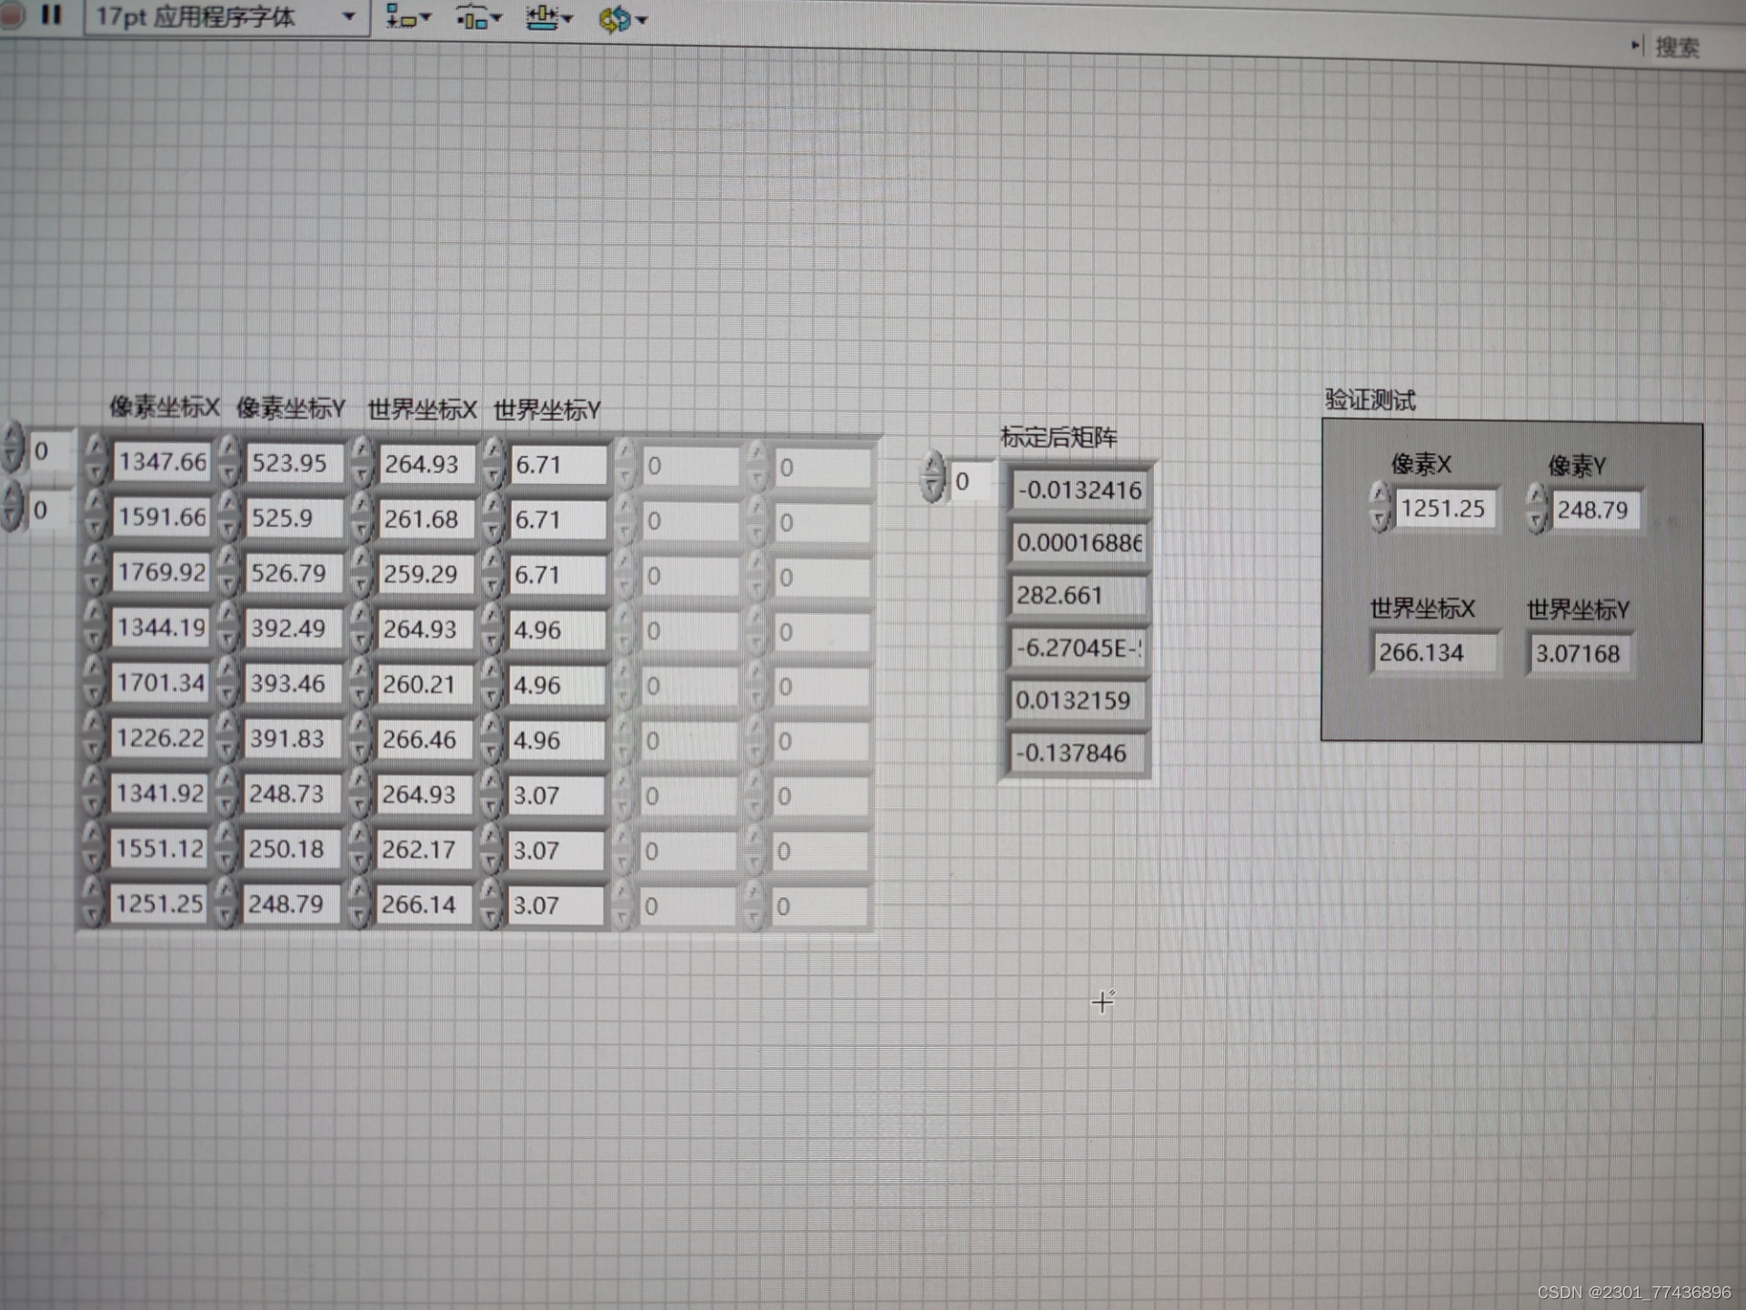Viewport: 1746px width, 1310px height.
Task: Click the Pause execution button
Action: point(51,15)
